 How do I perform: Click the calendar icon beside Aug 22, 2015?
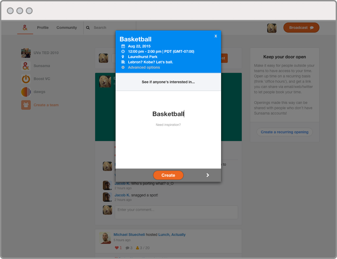pyautogui.click(x=123, y=46)
